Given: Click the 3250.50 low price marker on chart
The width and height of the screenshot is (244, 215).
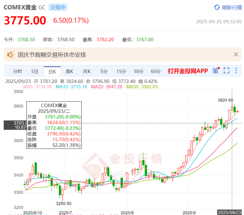Looking at the screenshot, I should coord(64,203).
